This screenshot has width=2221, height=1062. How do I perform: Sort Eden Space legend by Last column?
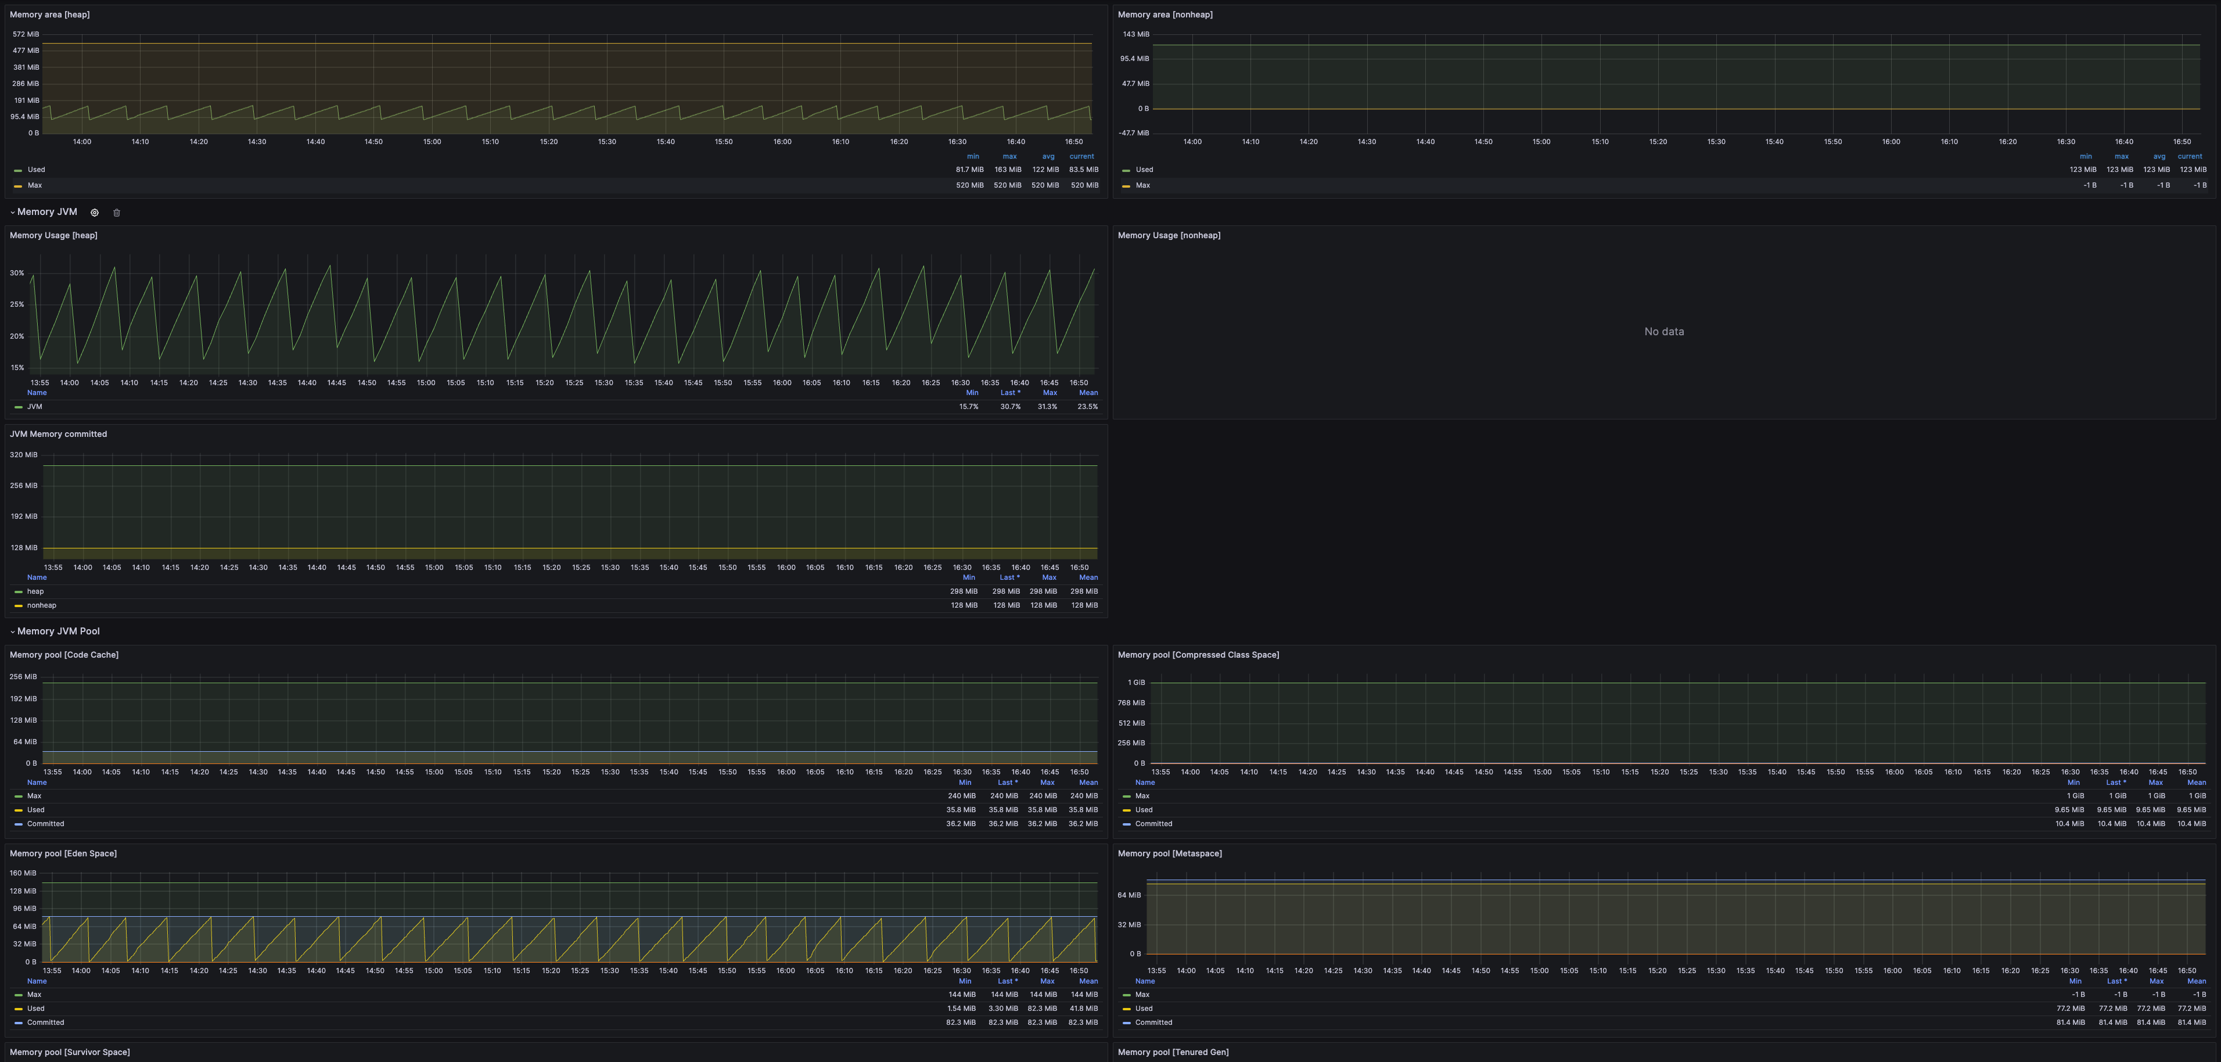pyautogui.click(x=1007, y=981)
